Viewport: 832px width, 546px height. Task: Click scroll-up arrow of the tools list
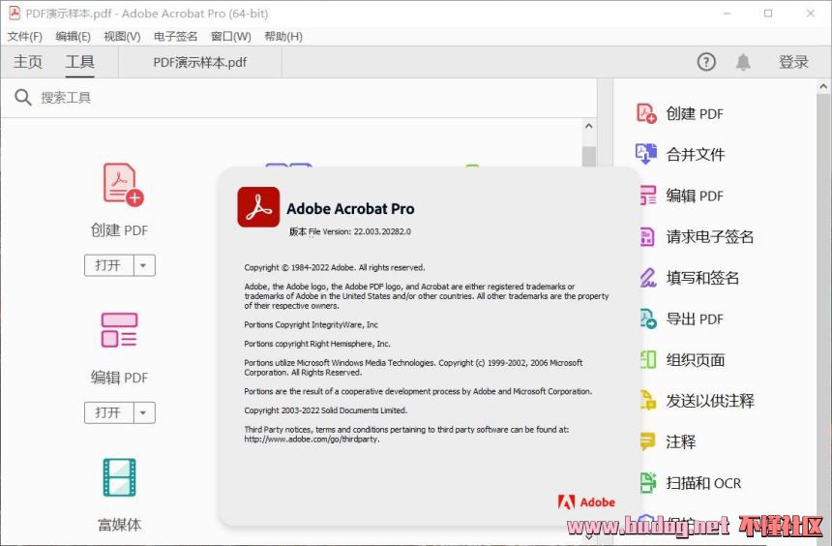[588, 127]
